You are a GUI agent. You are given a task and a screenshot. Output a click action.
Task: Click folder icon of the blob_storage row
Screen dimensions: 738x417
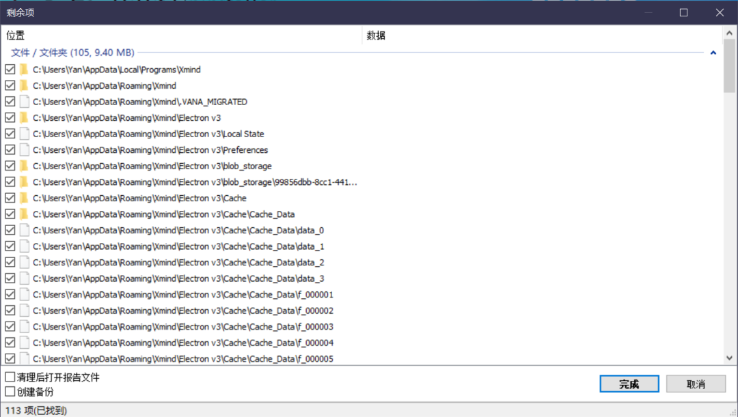24,166
